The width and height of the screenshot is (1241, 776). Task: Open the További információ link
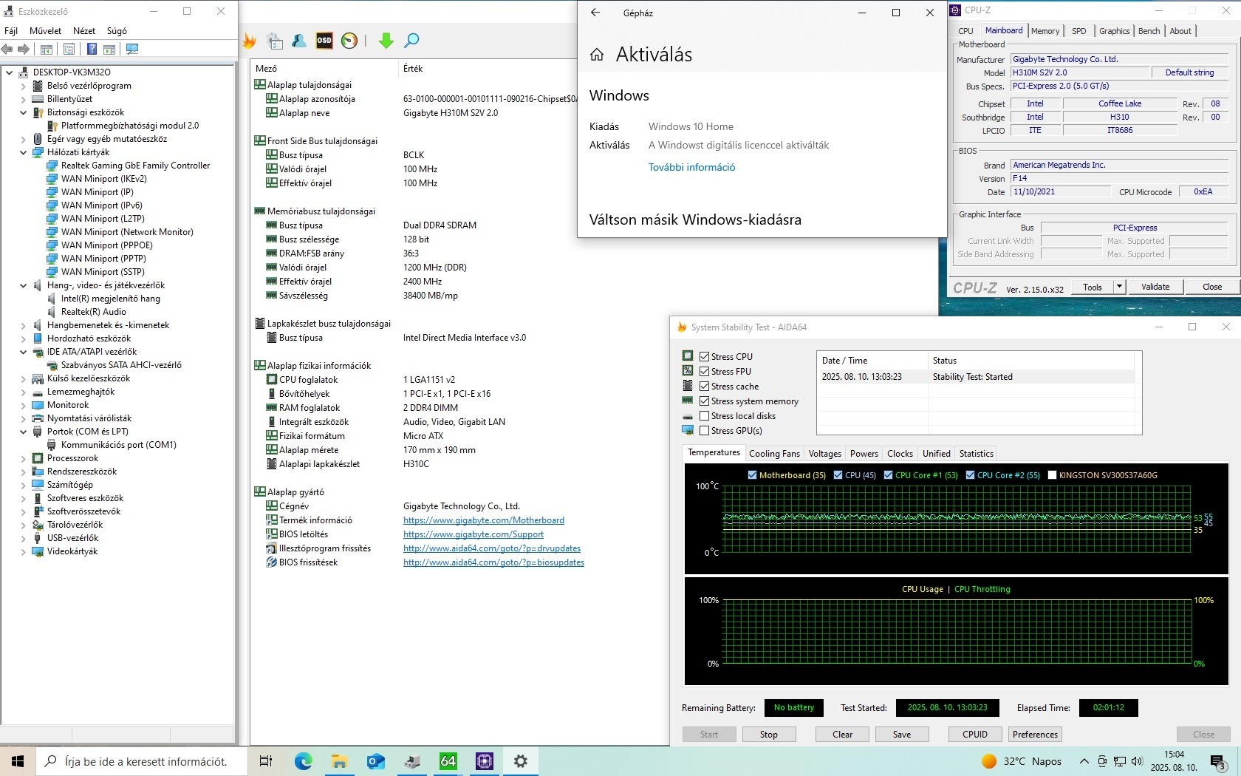coord(691,167)
